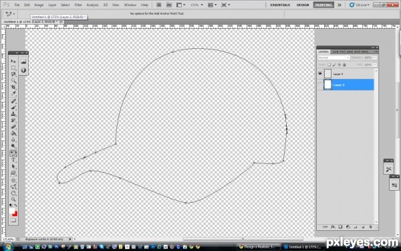The width and height of the screenshot is (401, 251).
Task: Click the PAINTING workspace button
Action: click(x=323, y=5)
